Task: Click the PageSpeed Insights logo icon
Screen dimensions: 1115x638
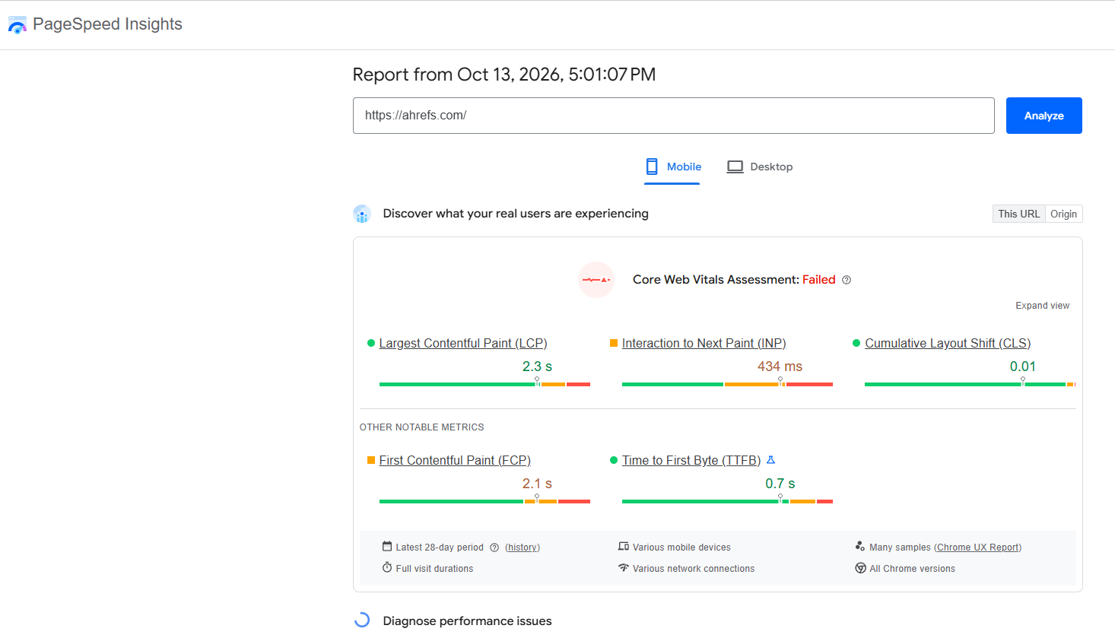Action: click(17, 25)
